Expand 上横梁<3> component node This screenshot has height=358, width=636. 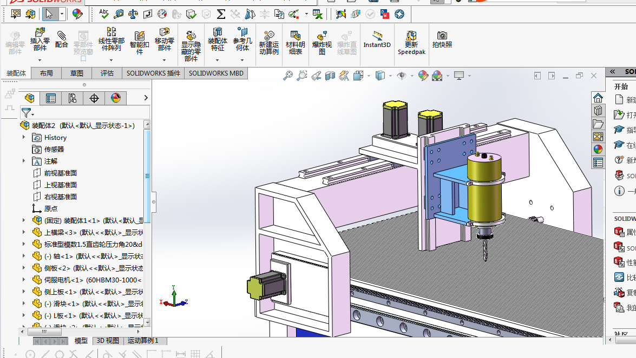coord(23,232)
